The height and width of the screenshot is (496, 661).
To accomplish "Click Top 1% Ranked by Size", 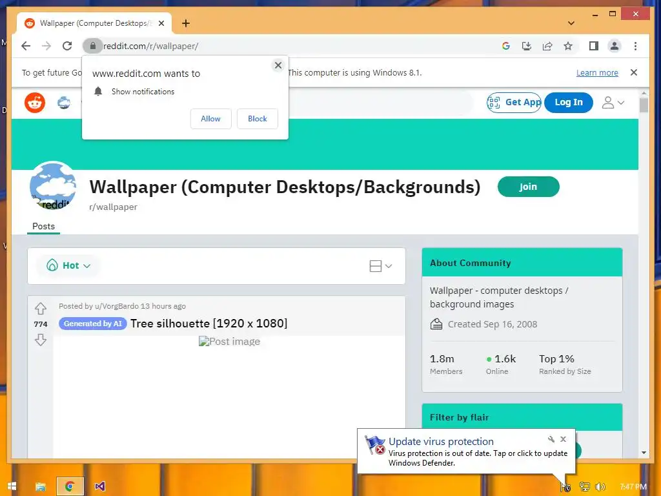I will [565, 364].
